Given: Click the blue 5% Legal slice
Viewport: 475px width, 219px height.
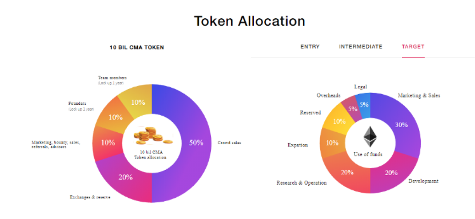Looking at the screenshot, I should [x=363, y=105].
